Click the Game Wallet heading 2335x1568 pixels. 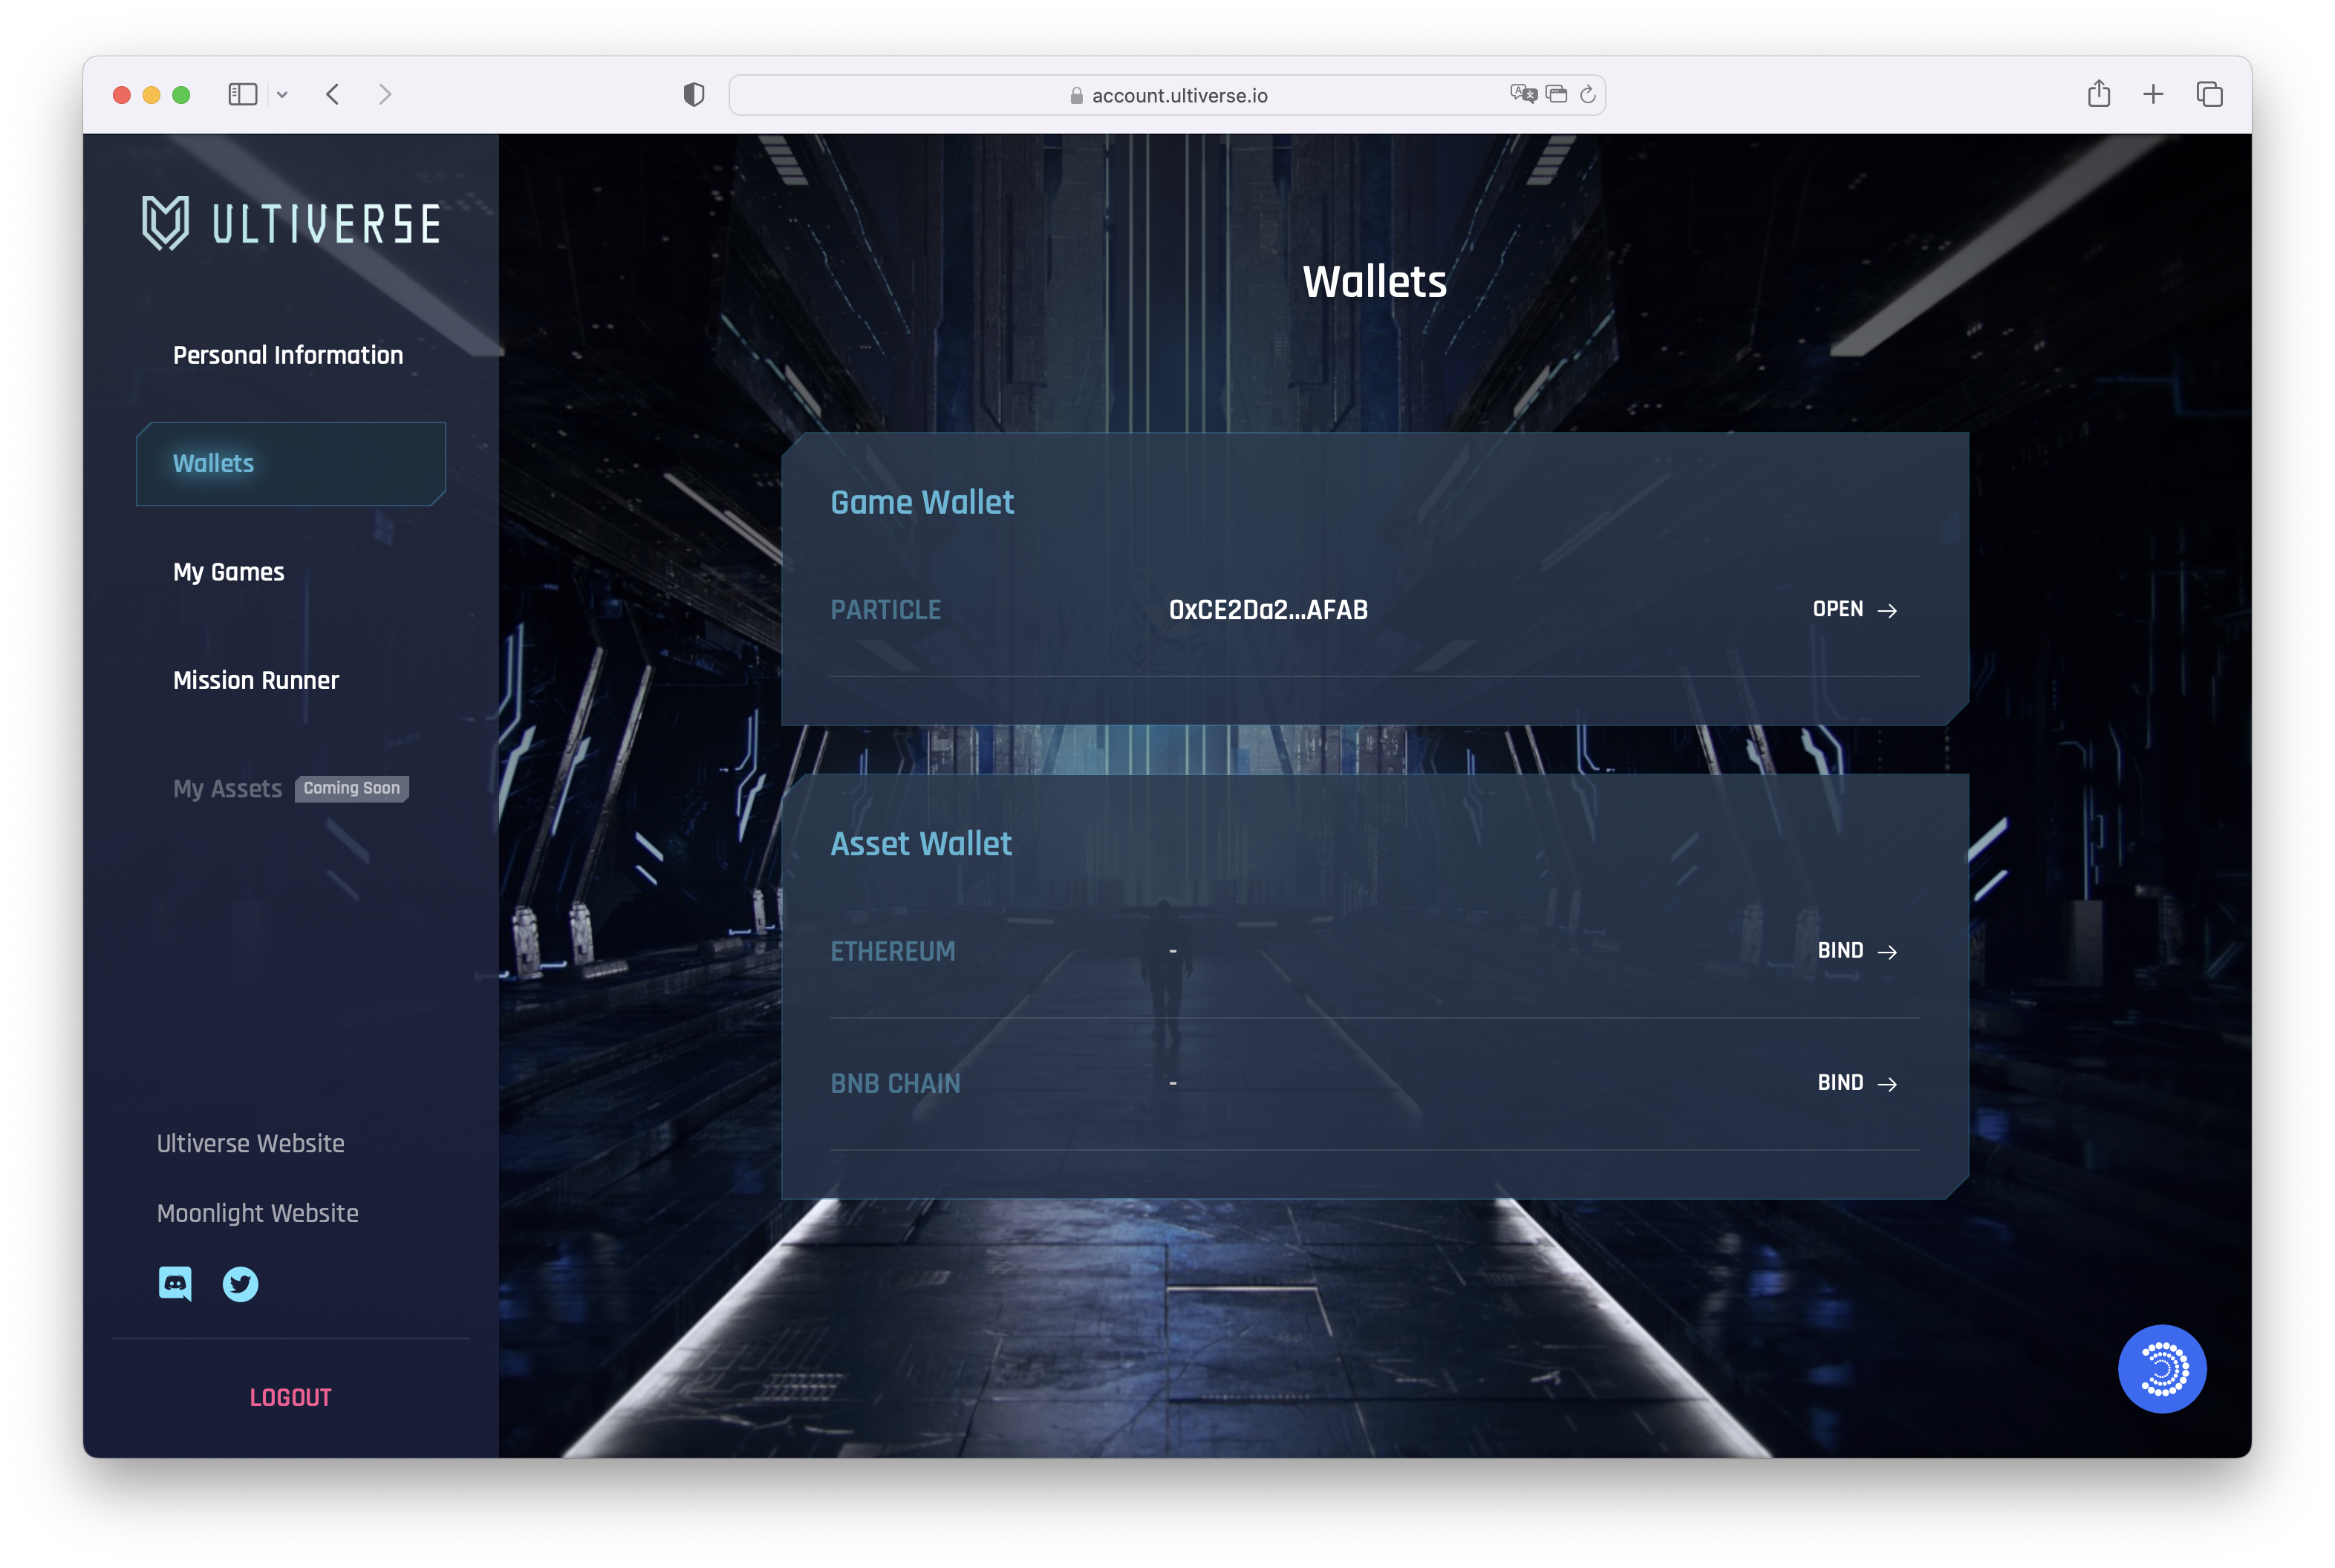tap(922, 502)
